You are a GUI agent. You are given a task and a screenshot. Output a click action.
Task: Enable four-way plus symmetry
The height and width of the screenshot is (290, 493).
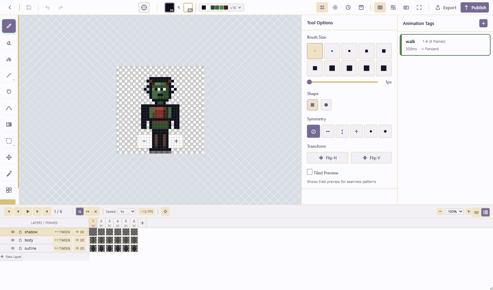[356, 131]
